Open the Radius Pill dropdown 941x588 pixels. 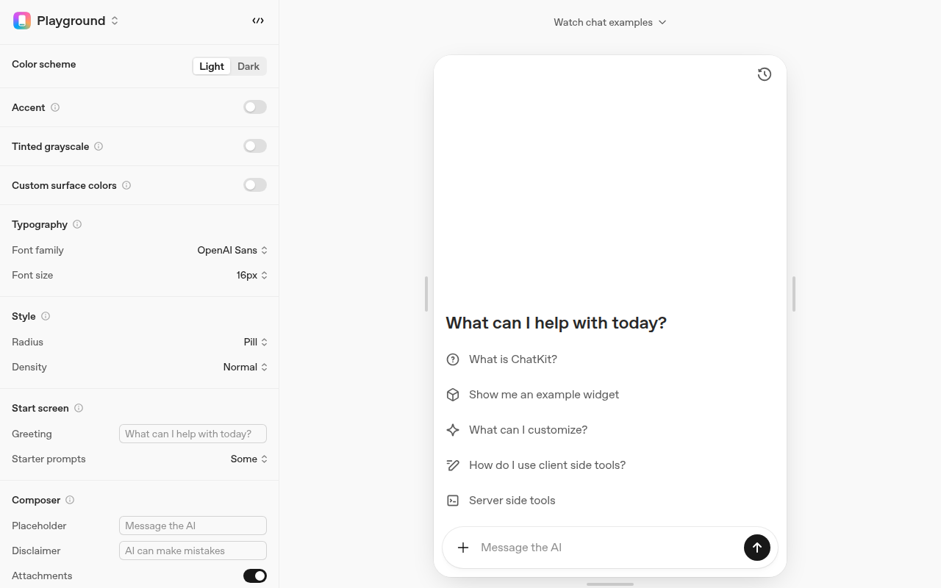256,343
